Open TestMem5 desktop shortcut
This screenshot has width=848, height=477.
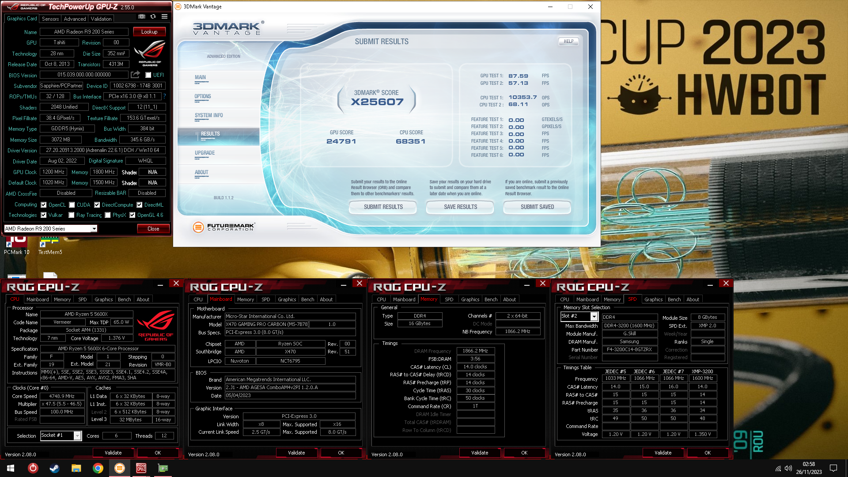pyautogui.click(x=50, y=246)
